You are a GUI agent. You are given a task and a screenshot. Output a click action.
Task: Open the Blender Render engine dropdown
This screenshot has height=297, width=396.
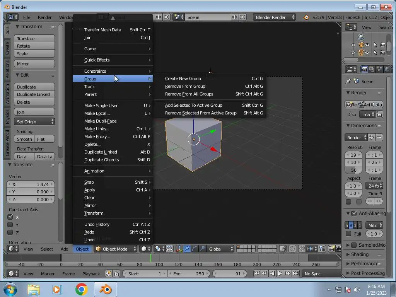click(274, 17)
